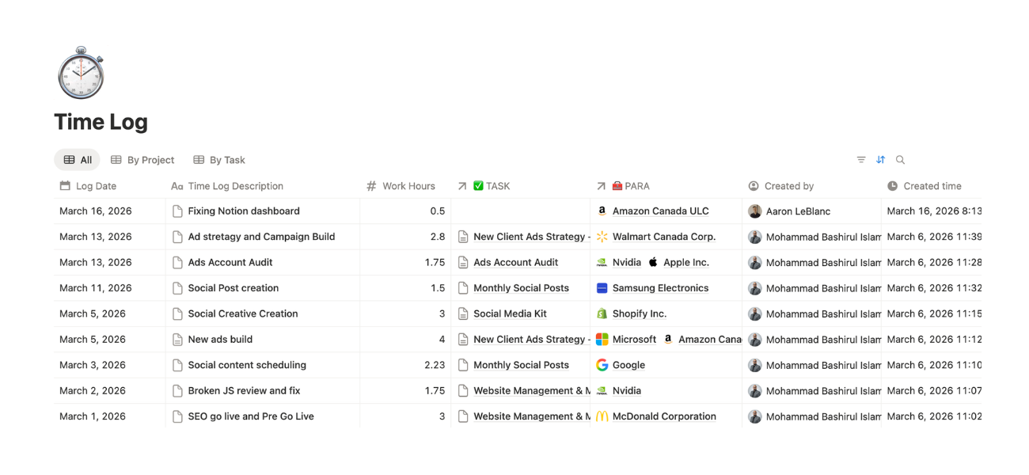Click the March 11, 2026 log date cell
1029x475 pixels.
point(109,288)
